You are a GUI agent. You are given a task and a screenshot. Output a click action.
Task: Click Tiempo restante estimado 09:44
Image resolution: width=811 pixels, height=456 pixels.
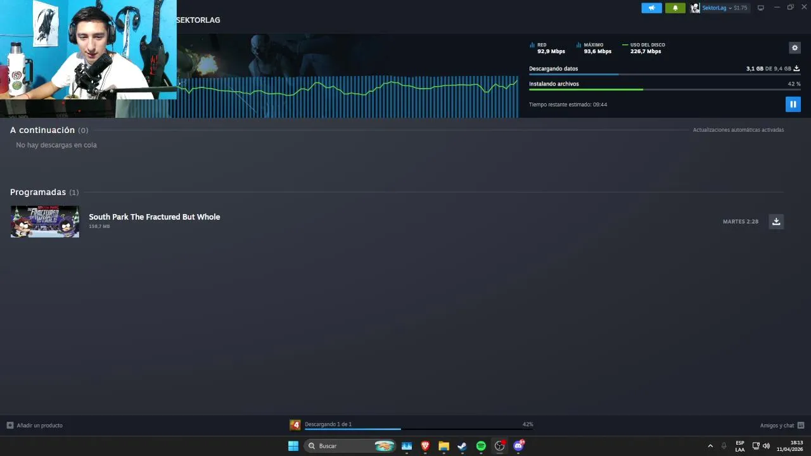coord(568,104)
